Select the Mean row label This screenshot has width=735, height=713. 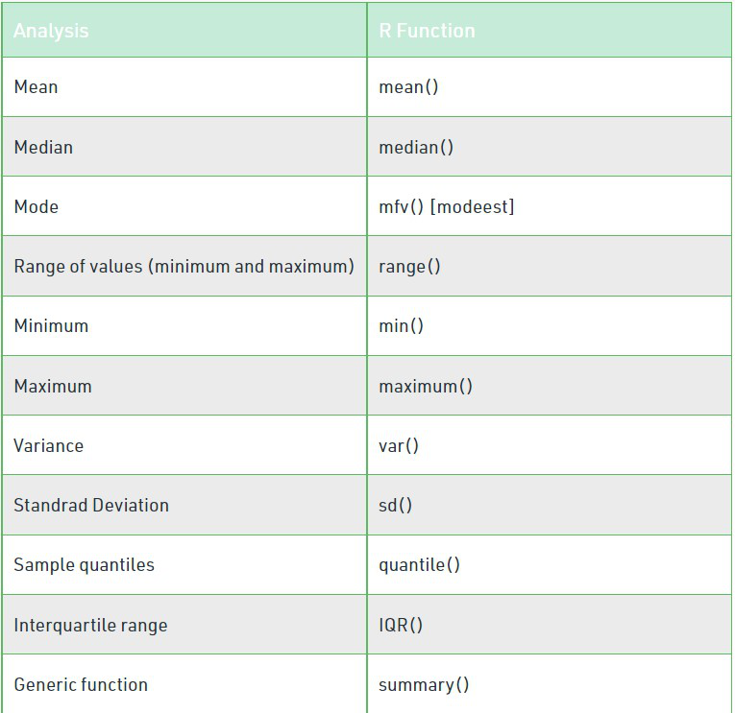pyautogui.click(x=37, y=87)
